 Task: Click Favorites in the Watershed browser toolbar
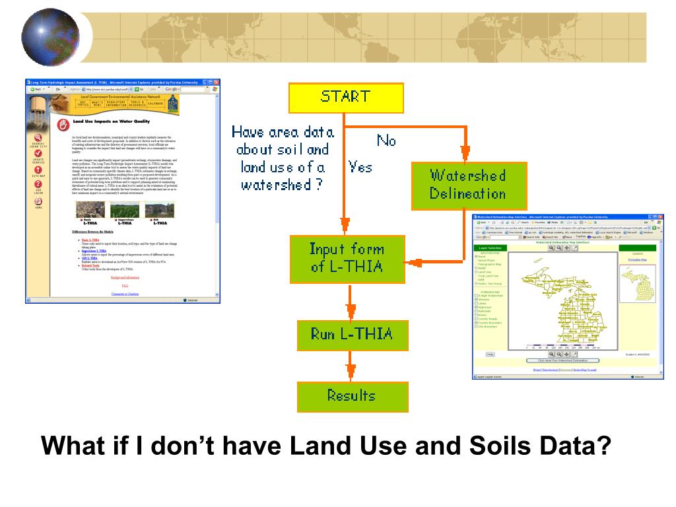pyautogui.click(x=538, y=222)
